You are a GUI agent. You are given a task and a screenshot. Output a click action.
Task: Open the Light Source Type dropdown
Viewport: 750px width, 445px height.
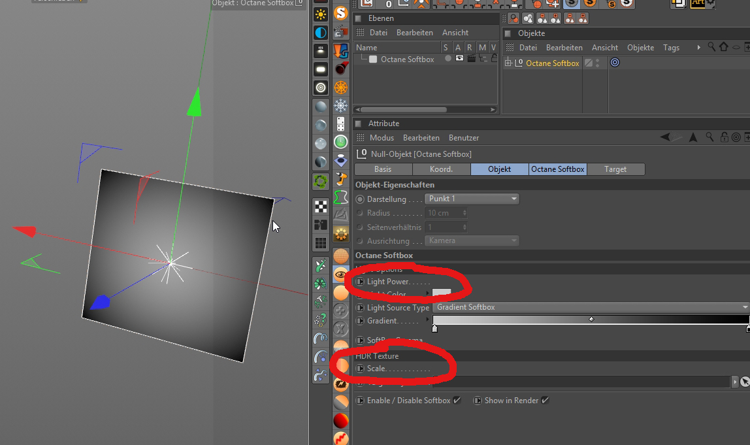click(591, 307)
